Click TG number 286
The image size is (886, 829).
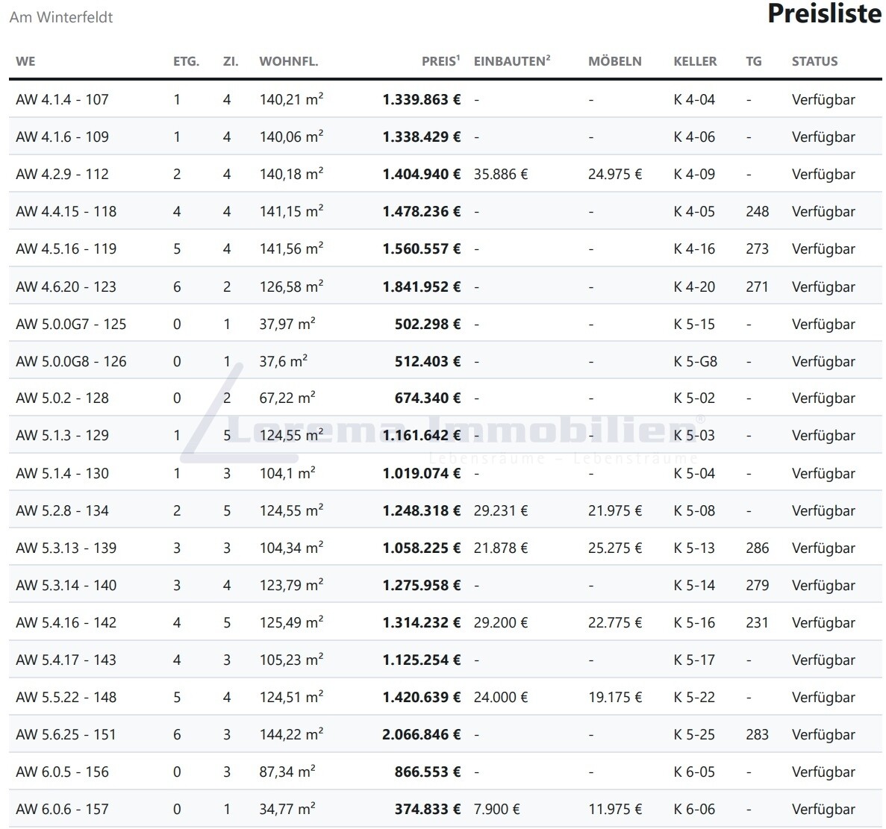(x=757, y=548)
